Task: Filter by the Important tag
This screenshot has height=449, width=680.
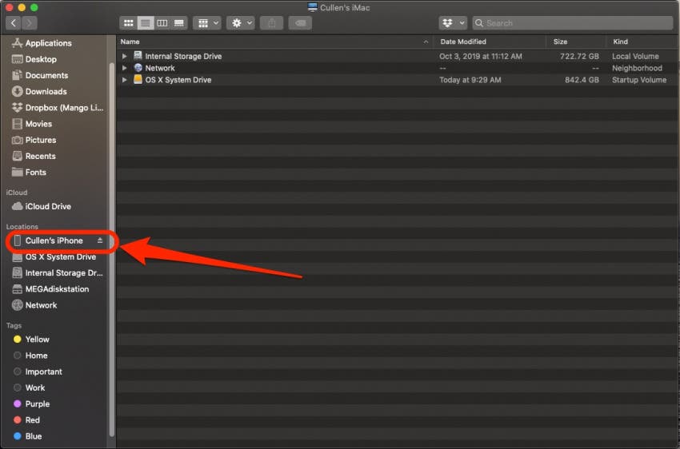Action: point(43,372)
